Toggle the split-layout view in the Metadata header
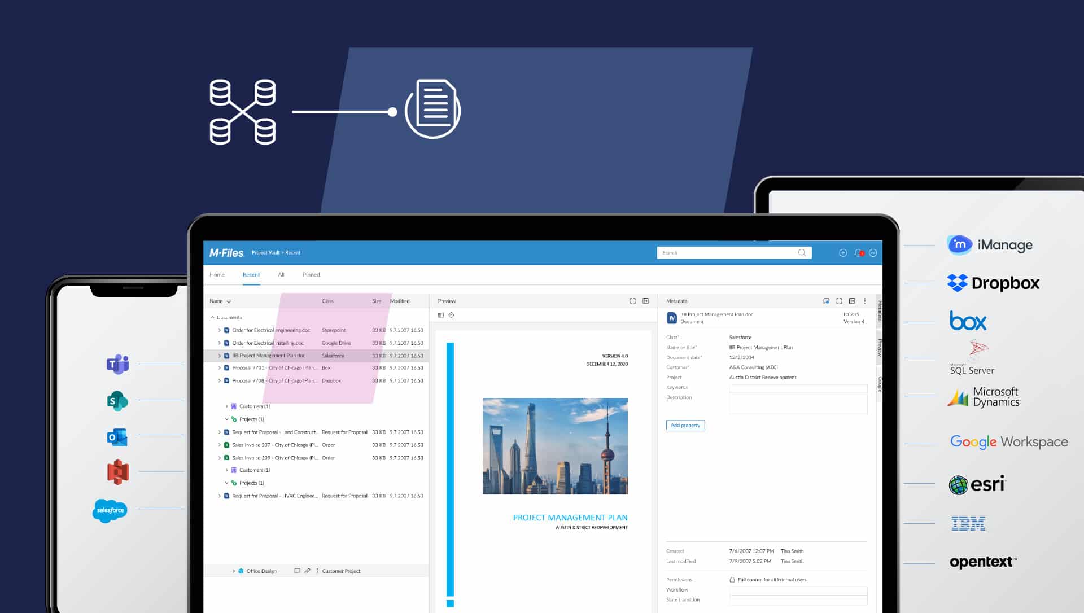 tap(853, 301)
